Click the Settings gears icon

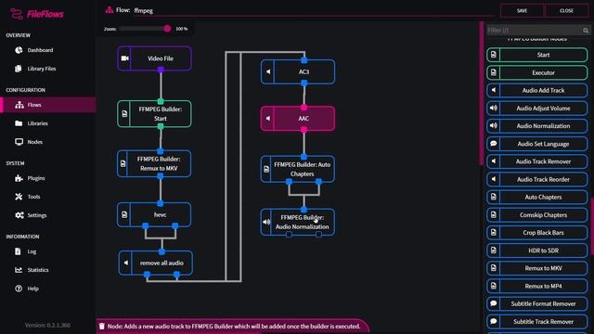[19, 215]
